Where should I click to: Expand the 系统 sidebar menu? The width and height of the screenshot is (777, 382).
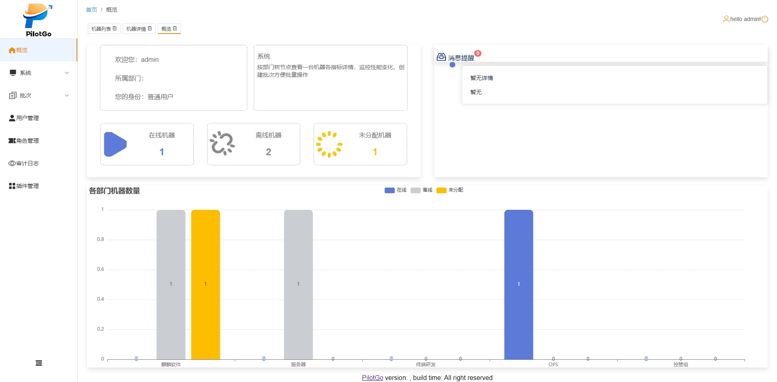tap(38, 73)
